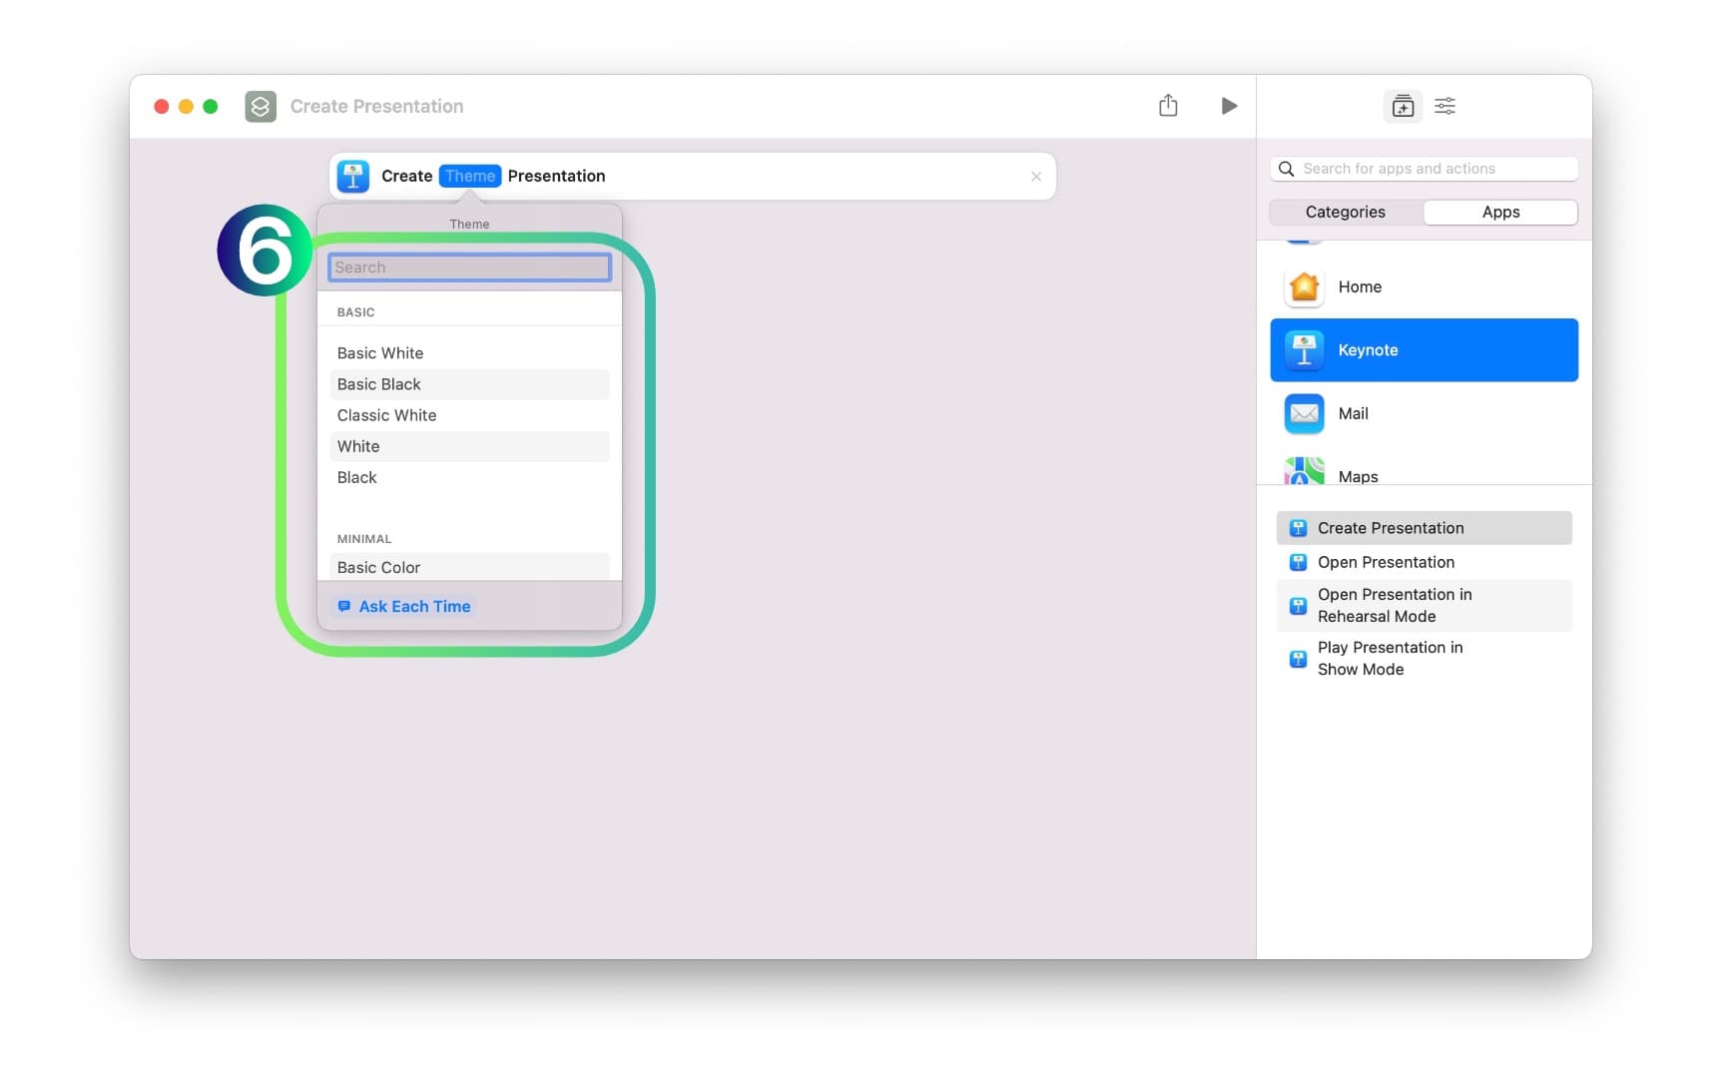Open the Theme parameter dropdown token
Viewport: 1722px width, 1078px height.
tap(469, 177)
